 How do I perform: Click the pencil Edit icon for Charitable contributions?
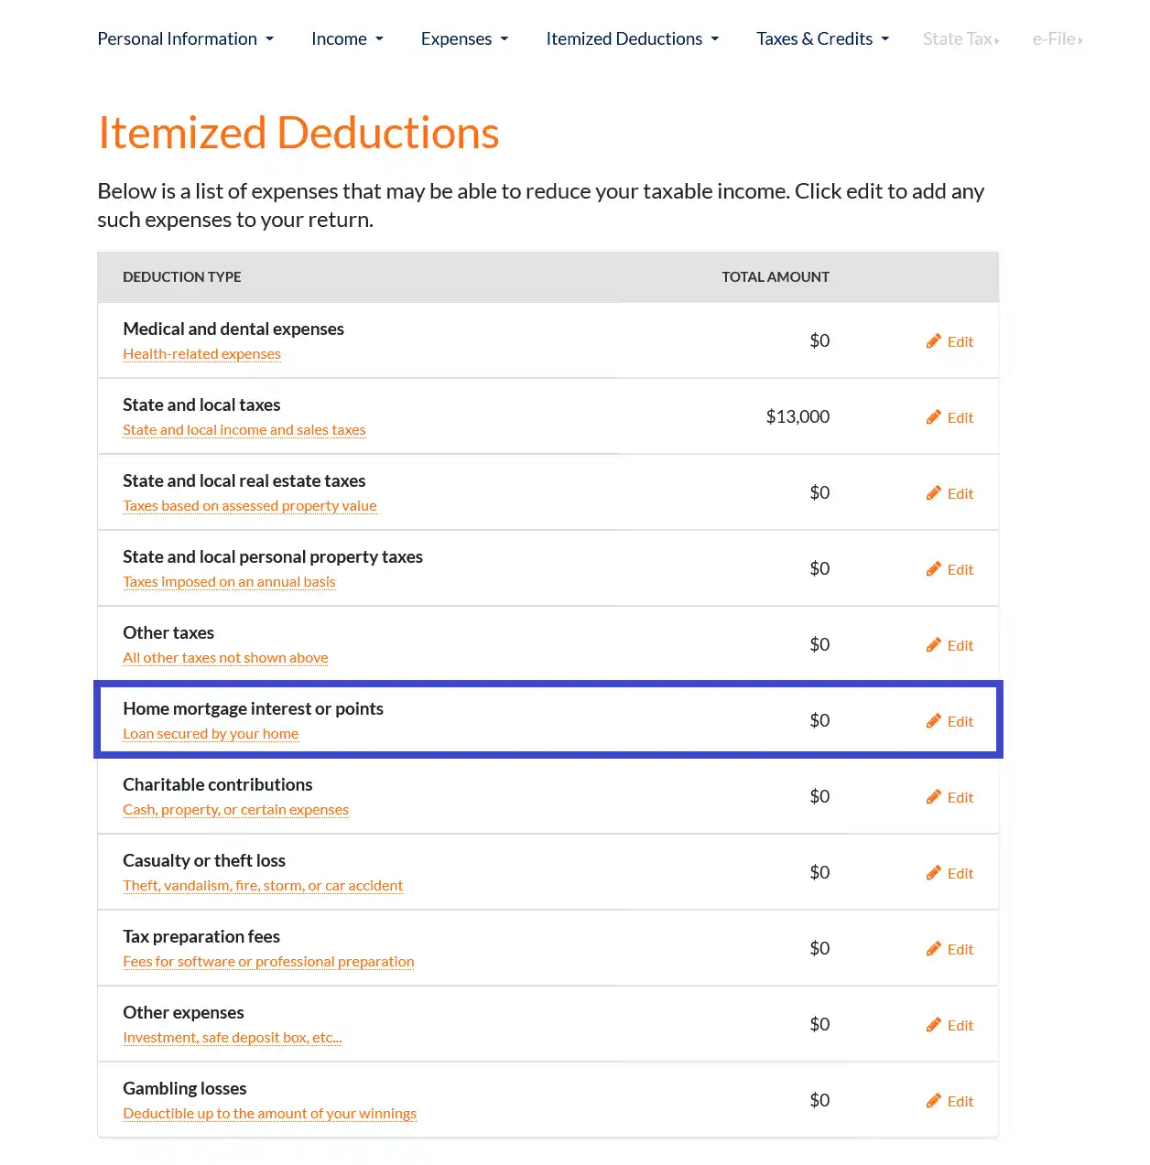(x=934, y=796)
